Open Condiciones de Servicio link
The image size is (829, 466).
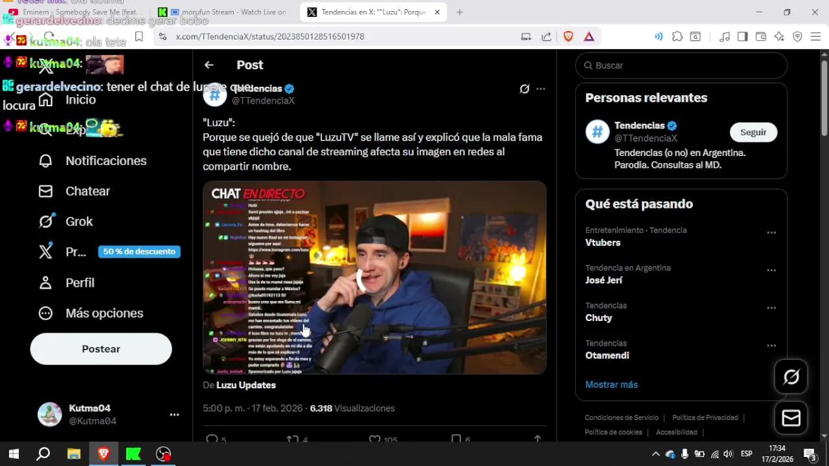tap(622, 417)
